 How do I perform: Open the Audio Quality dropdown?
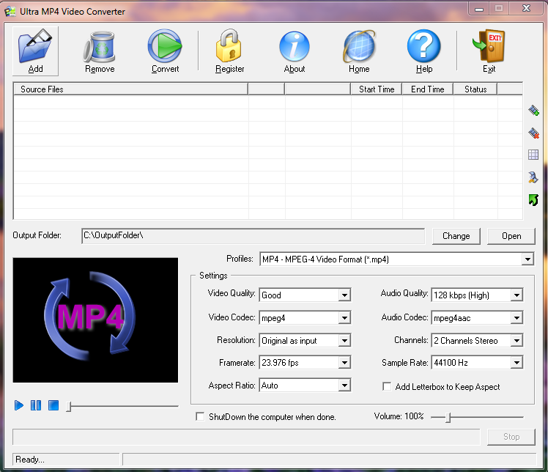(x=516, y=295)
